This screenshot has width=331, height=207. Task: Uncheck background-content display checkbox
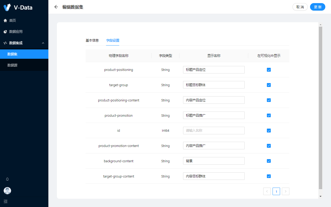269,161
